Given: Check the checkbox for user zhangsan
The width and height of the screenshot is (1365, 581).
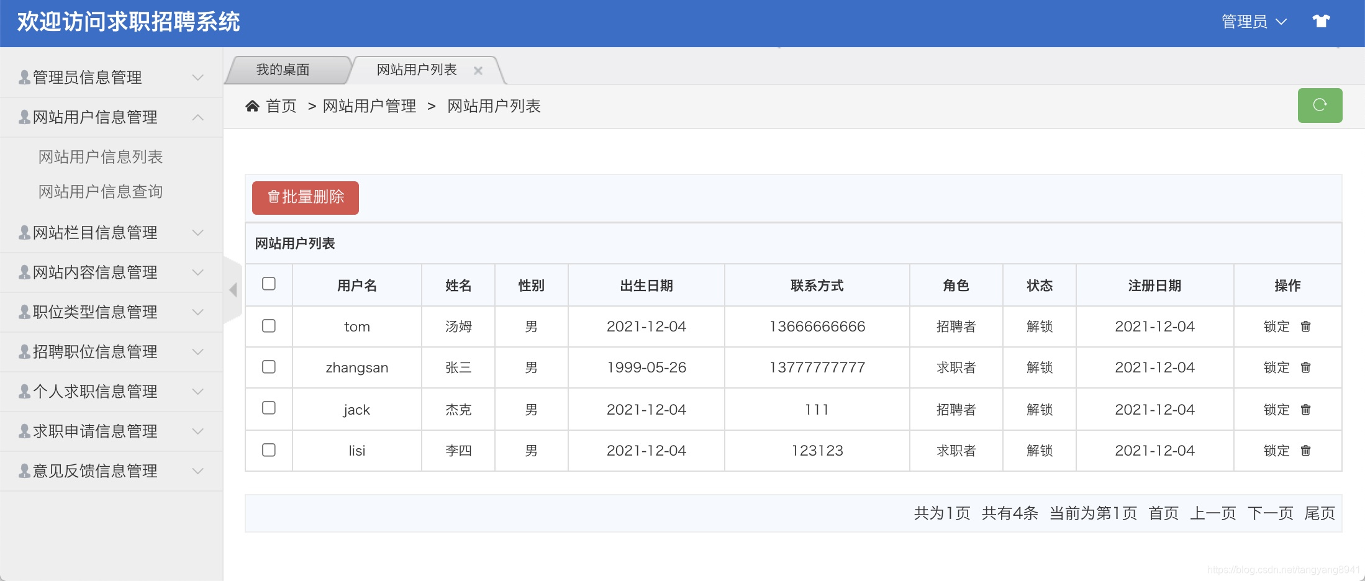Looking at the screenshot, I should pyautogui.click(x=269, y=367).
